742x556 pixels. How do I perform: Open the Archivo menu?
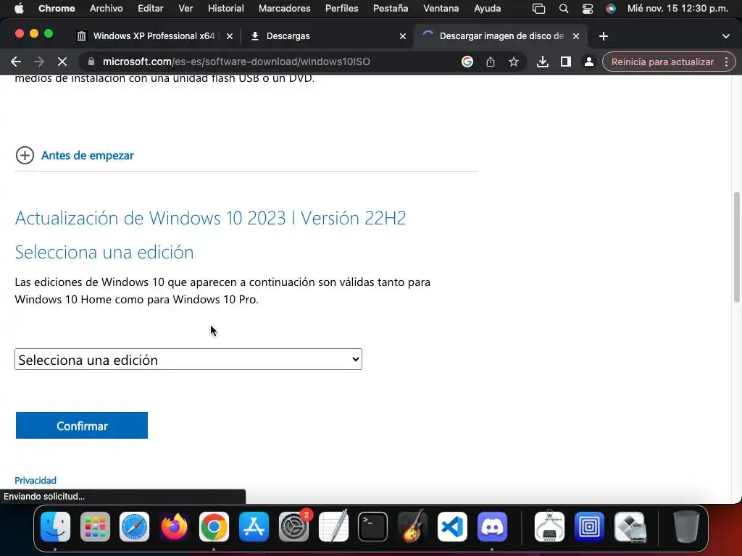tap(106, 9)
